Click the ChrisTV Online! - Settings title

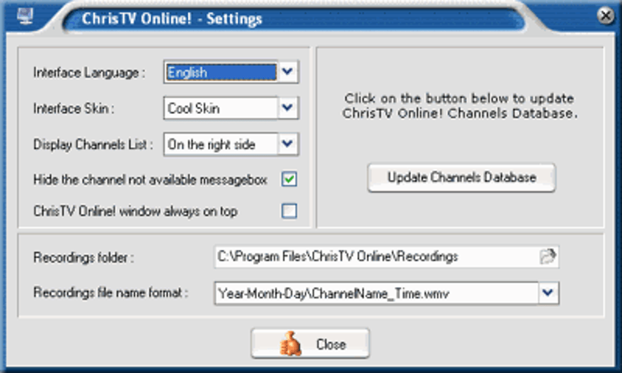172,19
